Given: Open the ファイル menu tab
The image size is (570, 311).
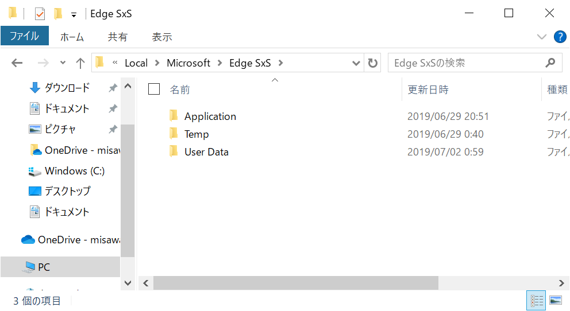Looking at the screenshot, I should tap(25, 36).
